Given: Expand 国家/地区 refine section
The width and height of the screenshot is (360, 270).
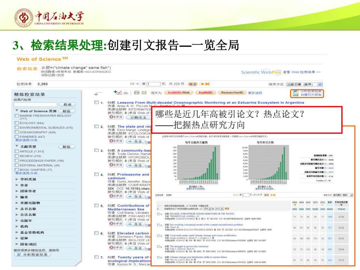Looking at the screenshot, I should tap(17, 244).
